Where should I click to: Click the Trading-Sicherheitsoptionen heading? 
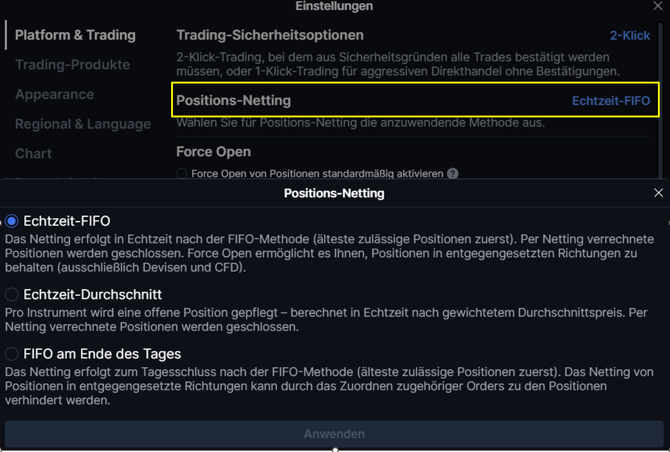270,35
